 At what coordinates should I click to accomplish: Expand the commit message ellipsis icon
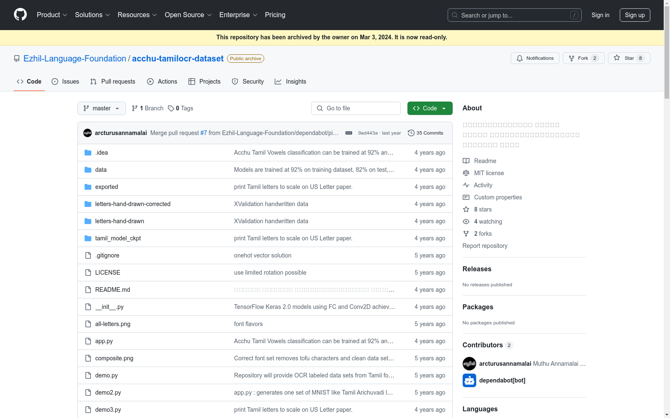[x=349, y=133]
